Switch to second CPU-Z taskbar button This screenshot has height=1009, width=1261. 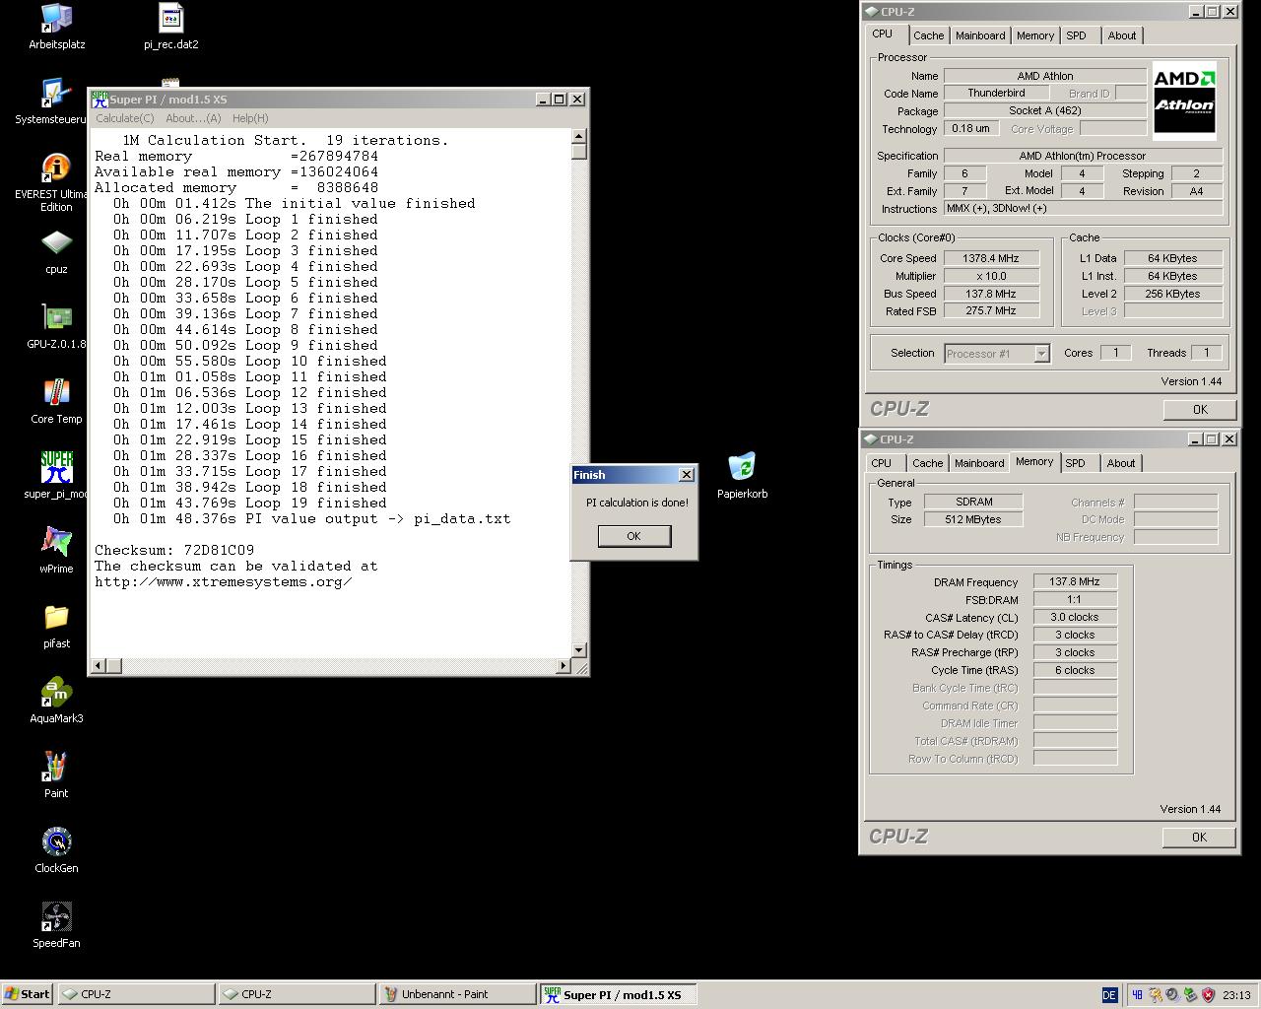click(297, 994)
